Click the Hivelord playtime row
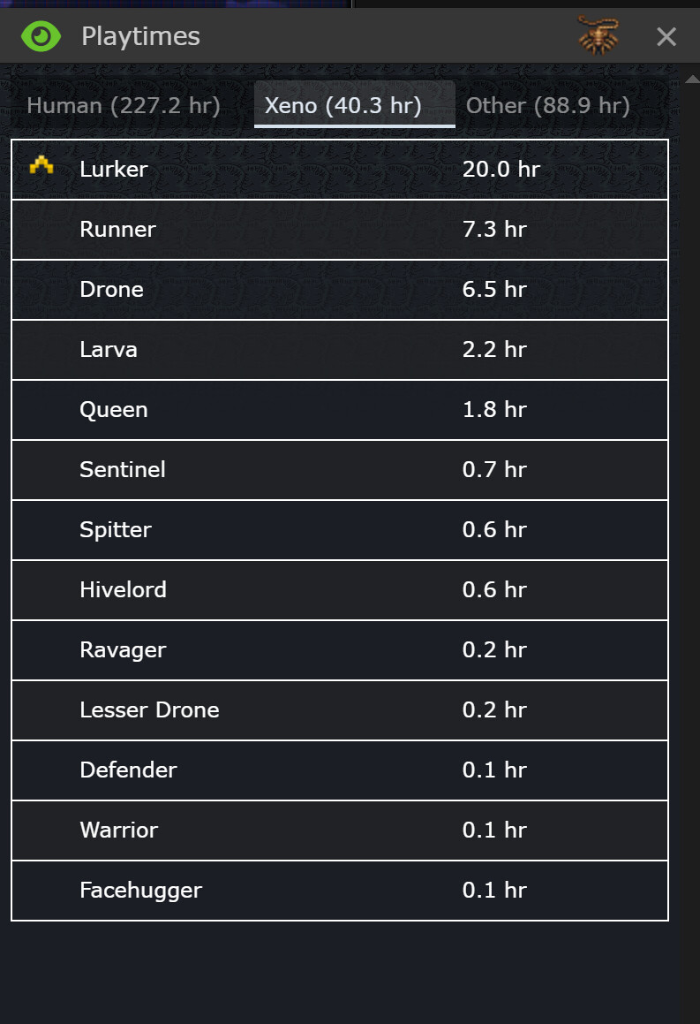This screenshot has width=700, height=1024. (340, 590)
